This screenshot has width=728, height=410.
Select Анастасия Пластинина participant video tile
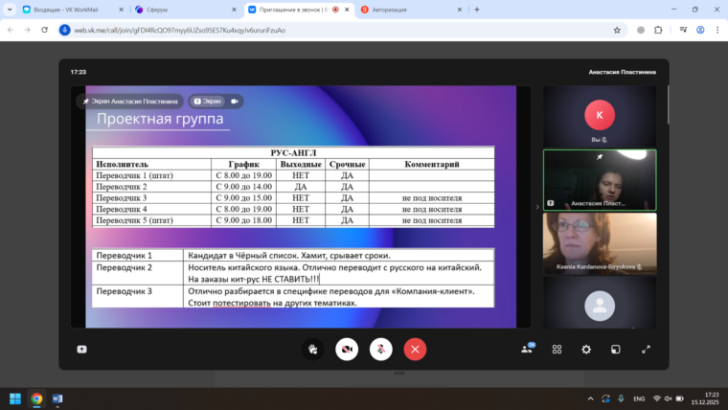coord(599,179)
